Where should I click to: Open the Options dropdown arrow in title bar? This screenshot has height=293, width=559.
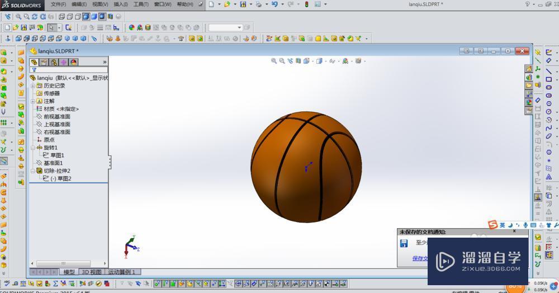[325, 4]
